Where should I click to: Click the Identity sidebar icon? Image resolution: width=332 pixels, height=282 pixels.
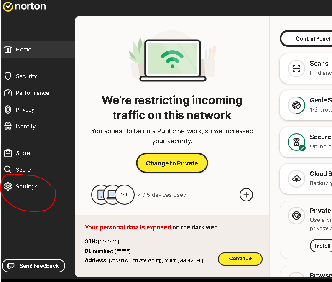click(8, 126)
